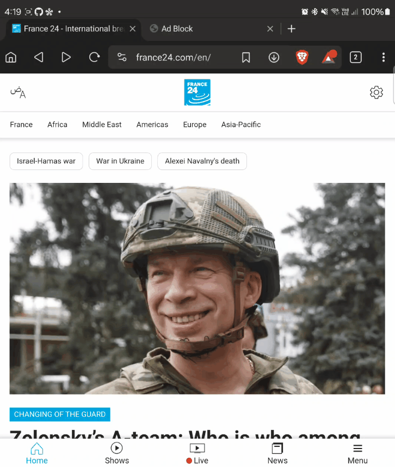The image size is (395, 467).
Task: Open downloads via the download arrow icon
Action: 274,57
